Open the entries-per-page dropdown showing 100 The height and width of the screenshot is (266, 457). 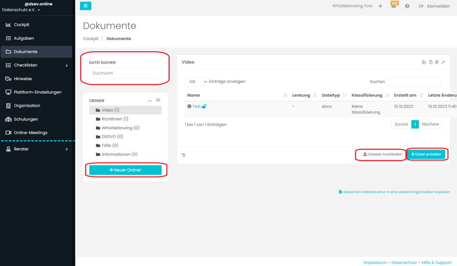point(196,82)
